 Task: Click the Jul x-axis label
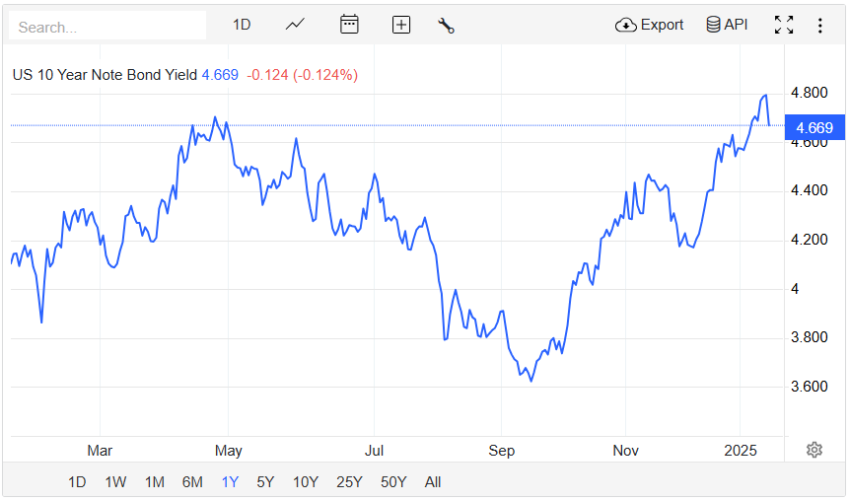[374, 451]
